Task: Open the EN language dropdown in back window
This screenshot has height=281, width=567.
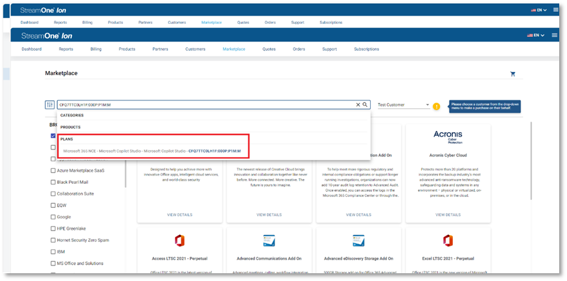Action: [x=538, y=10]
